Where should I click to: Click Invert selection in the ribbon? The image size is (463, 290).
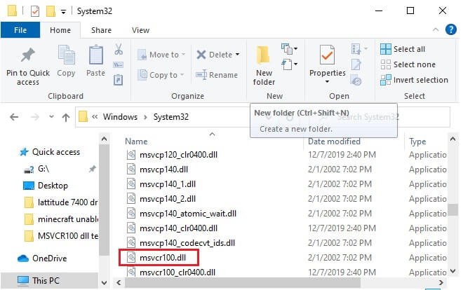tap(414, 80)
